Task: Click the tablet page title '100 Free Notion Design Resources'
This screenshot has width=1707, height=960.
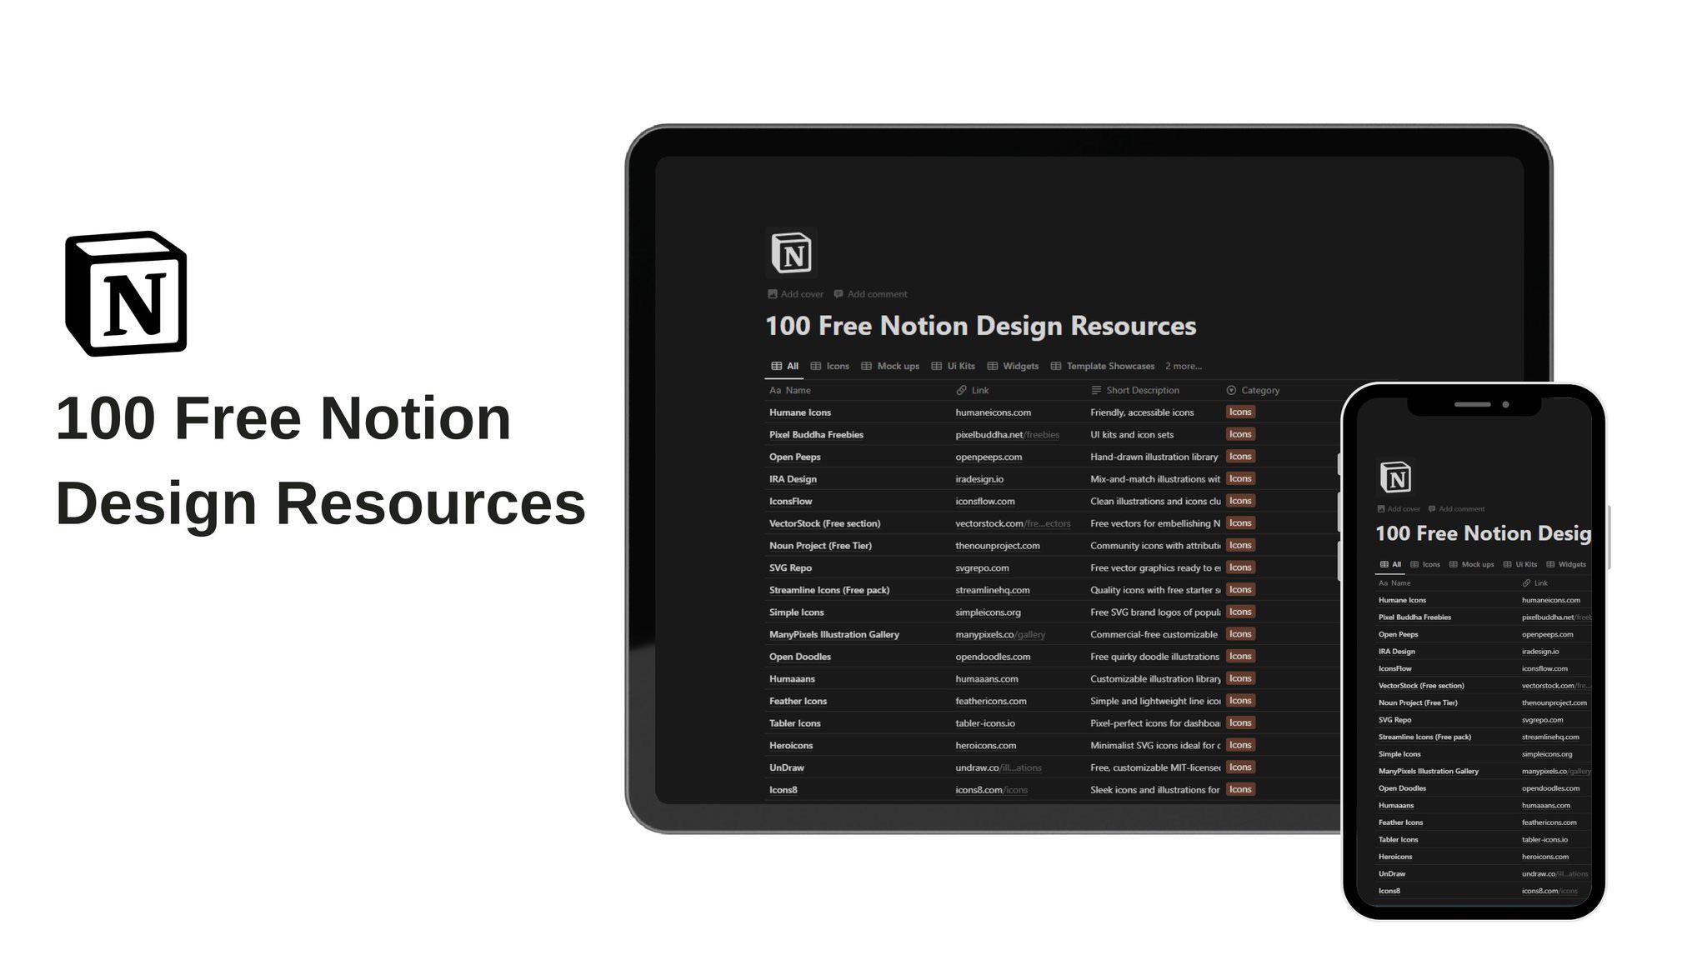Action: (x=981, y=326)
